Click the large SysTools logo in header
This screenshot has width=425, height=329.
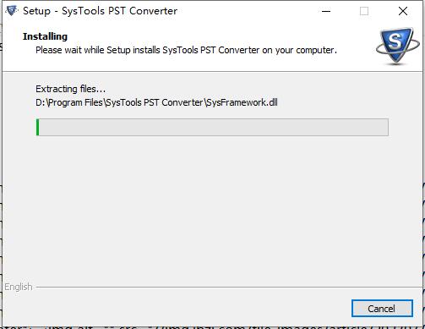397,46
